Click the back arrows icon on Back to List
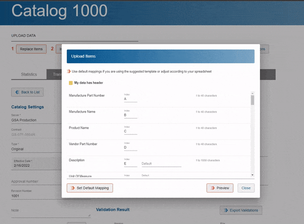304x224 pixels. pos(17,92)
